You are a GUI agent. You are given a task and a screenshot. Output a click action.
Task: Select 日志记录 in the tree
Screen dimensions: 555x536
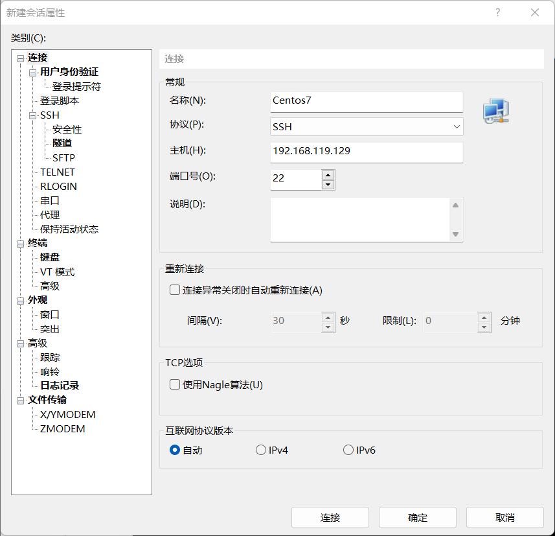[60, 386]
